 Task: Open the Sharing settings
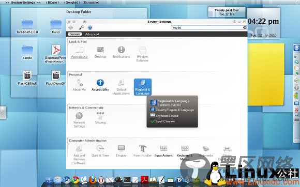coord(100,118)
